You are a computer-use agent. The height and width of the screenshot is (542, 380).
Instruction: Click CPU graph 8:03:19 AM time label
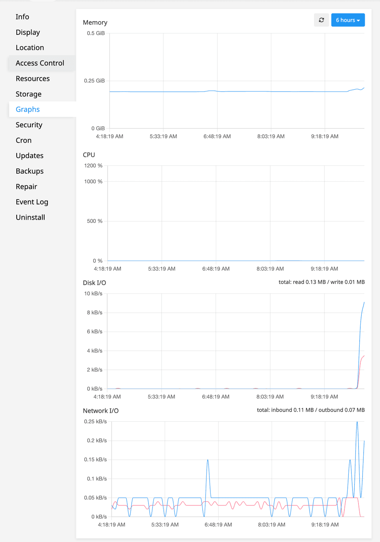tap(270, 269)
